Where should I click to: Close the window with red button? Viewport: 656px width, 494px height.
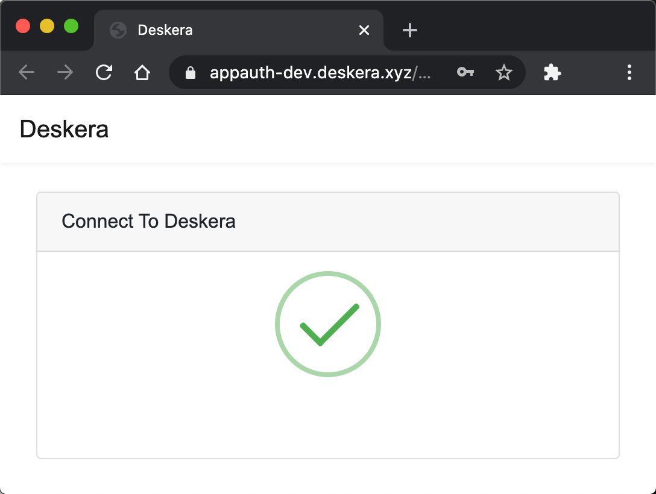(x=23, y=26)
